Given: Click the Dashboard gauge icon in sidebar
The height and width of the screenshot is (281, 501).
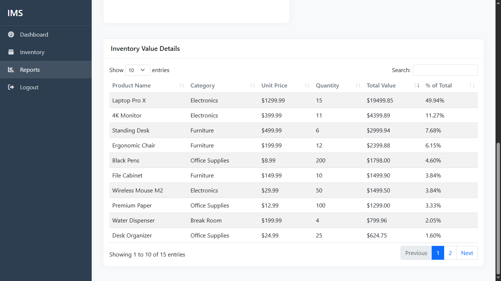Looking at the screenshot, I should click(11, 34).
